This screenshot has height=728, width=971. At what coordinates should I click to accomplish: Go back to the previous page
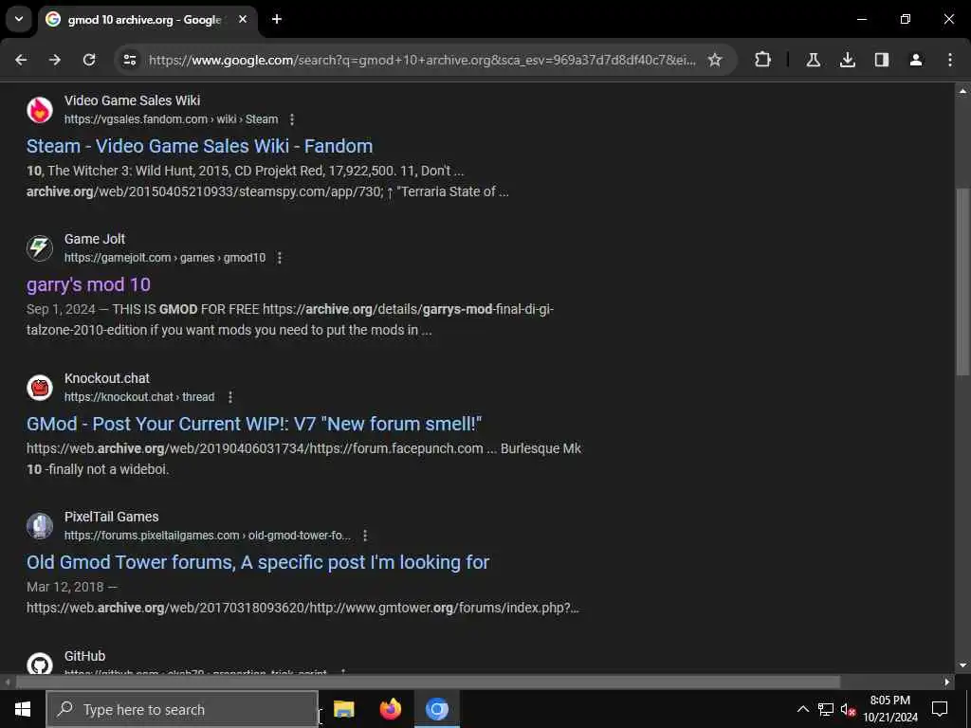21,60
